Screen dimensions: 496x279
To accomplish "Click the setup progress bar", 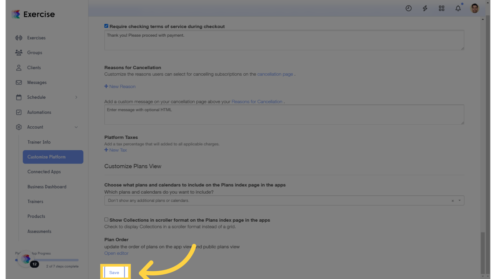I will [x=47, y=260].
